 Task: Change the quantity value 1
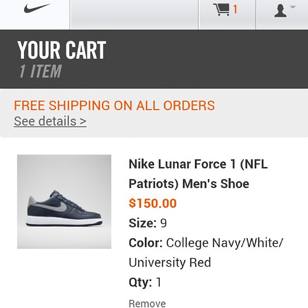click(159, 282)
